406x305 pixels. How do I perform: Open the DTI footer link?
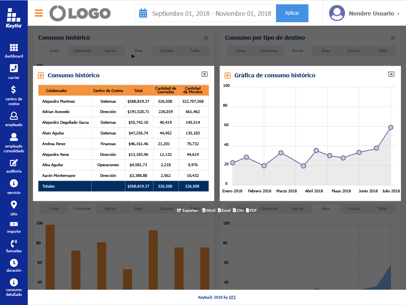coord(232,297)
